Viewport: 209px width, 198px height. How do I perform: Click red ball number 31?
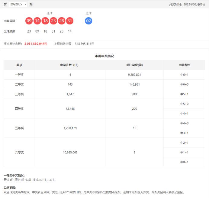coord(70,21)
